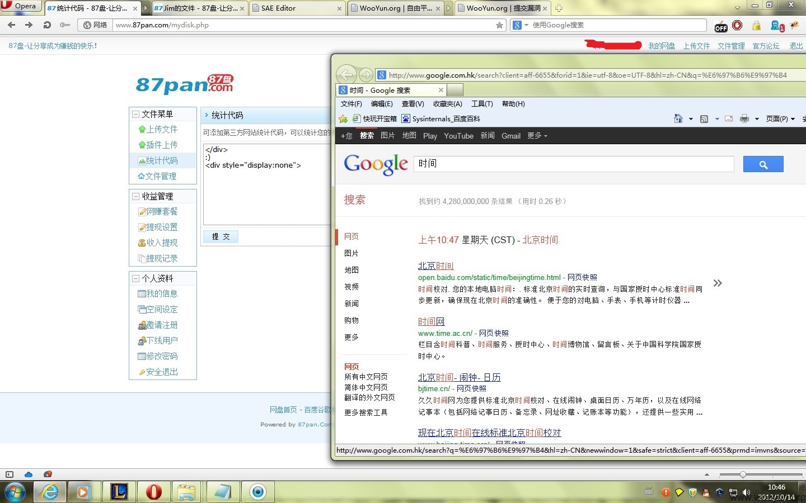Screen dimensions: 806x503
Task: Click IE back button in Google window
Action: (x=346, y=74)
